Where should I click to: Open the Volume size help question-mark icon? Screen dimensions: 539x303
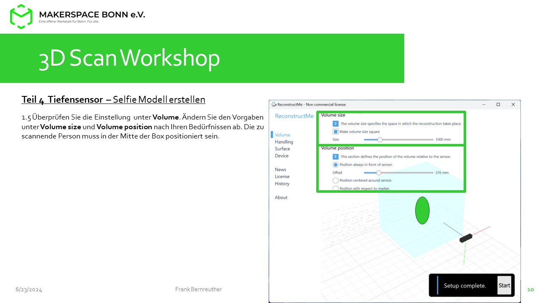336,124
